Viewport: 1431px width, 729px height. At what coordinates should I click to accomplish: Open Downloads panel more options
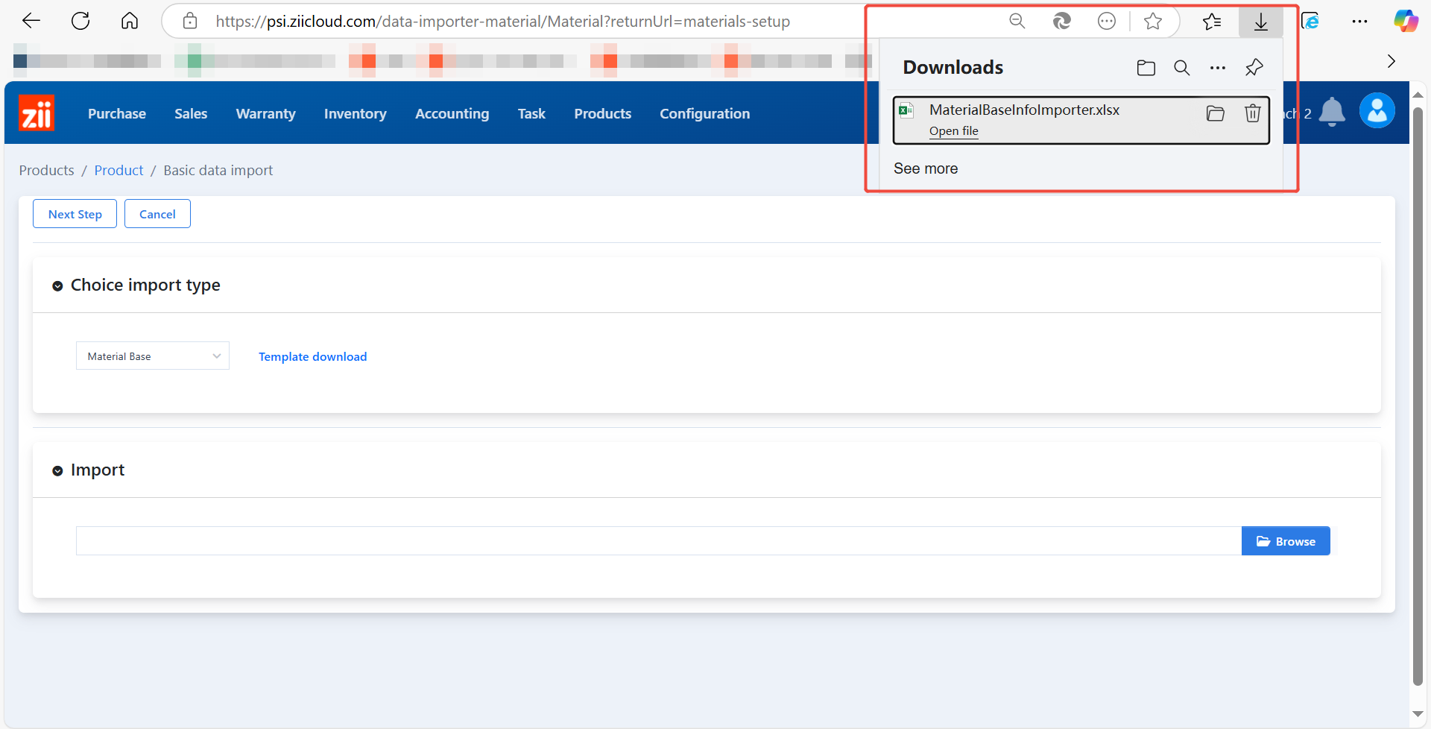coord(1217,68)
